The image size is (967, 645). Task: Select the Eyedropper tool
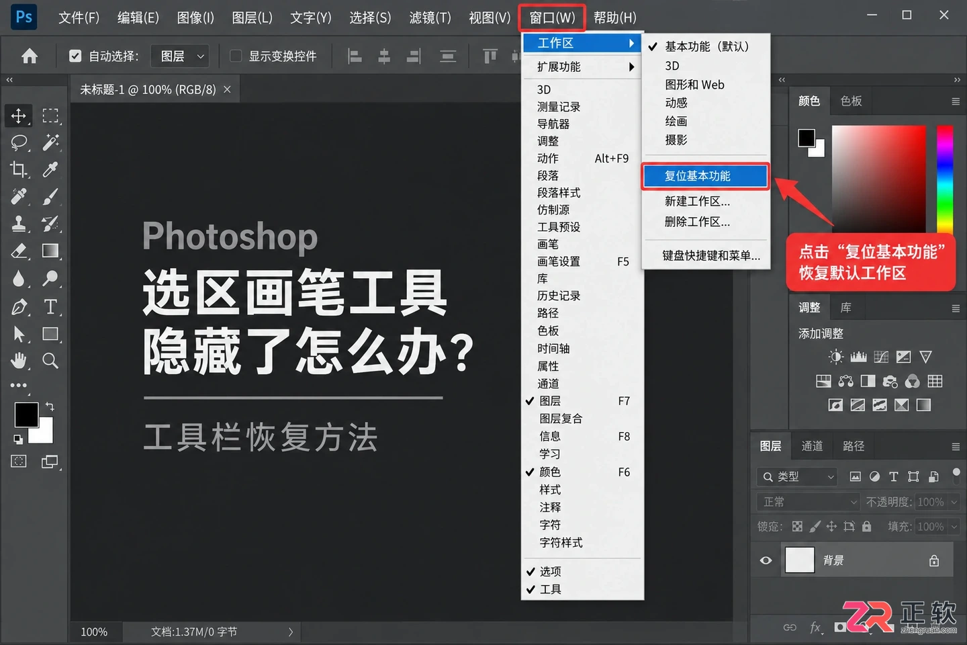(50, 169)
